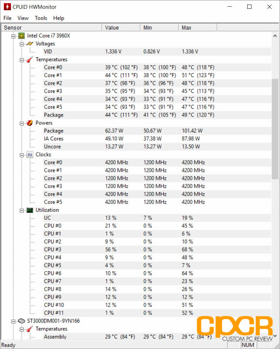Click the Utilization graph icon

tap(30, 210)
